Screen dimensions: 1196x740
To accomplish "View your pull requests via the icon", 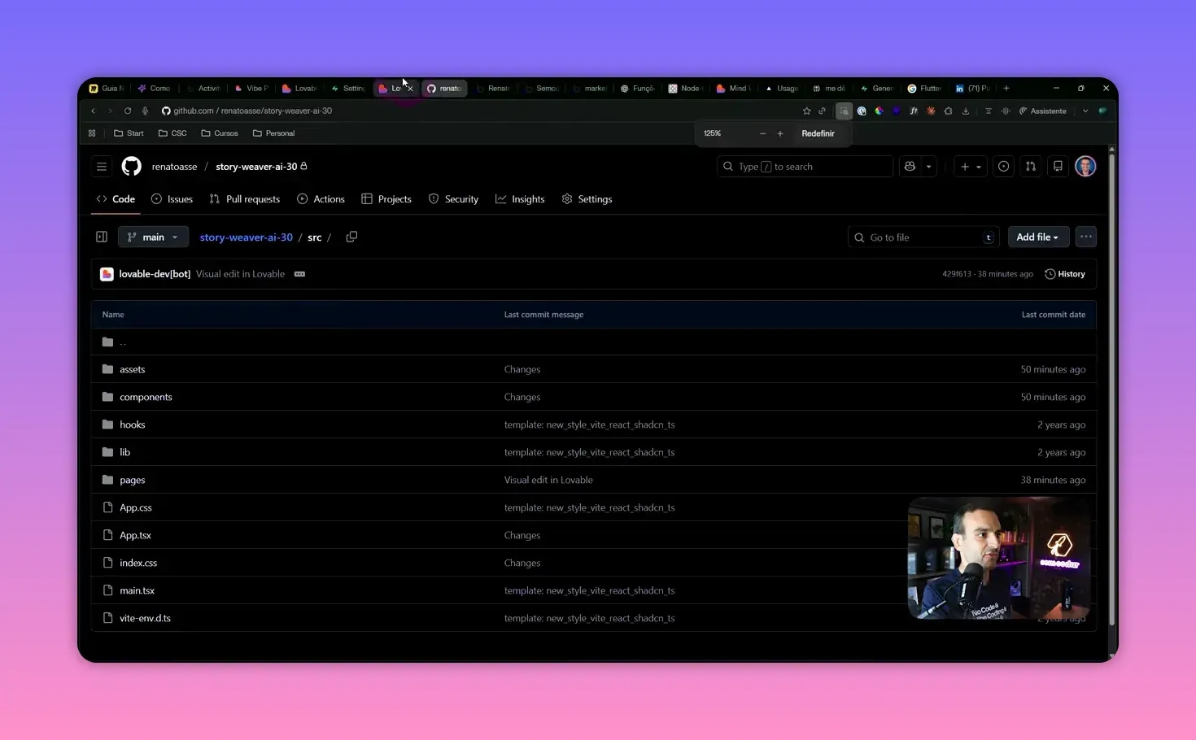I will click(x=1031, y=166).
